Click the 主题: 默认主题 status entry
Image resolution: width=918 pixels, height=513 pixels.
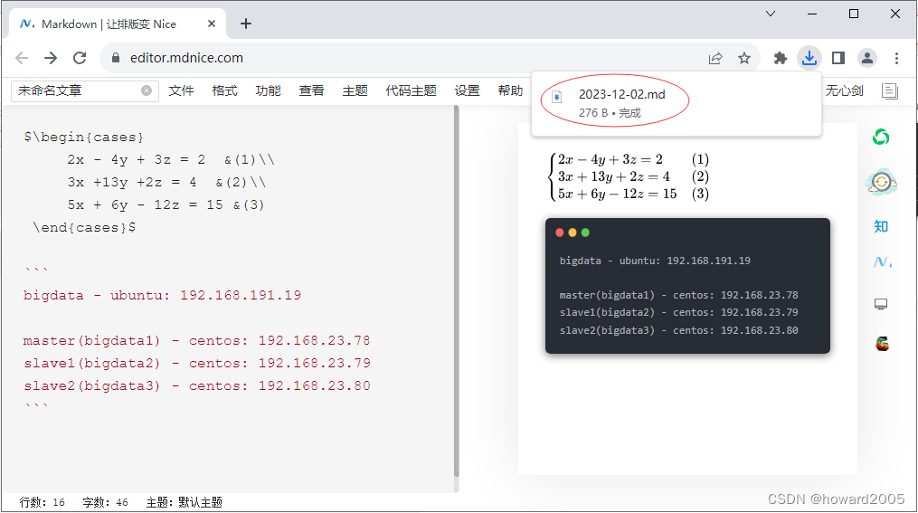point(185,502)
